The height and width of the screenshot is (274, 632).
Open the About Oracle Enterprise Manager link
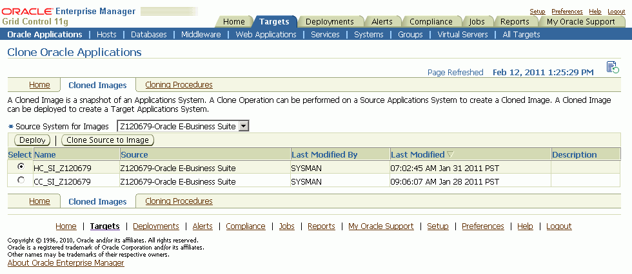[66, 263]
